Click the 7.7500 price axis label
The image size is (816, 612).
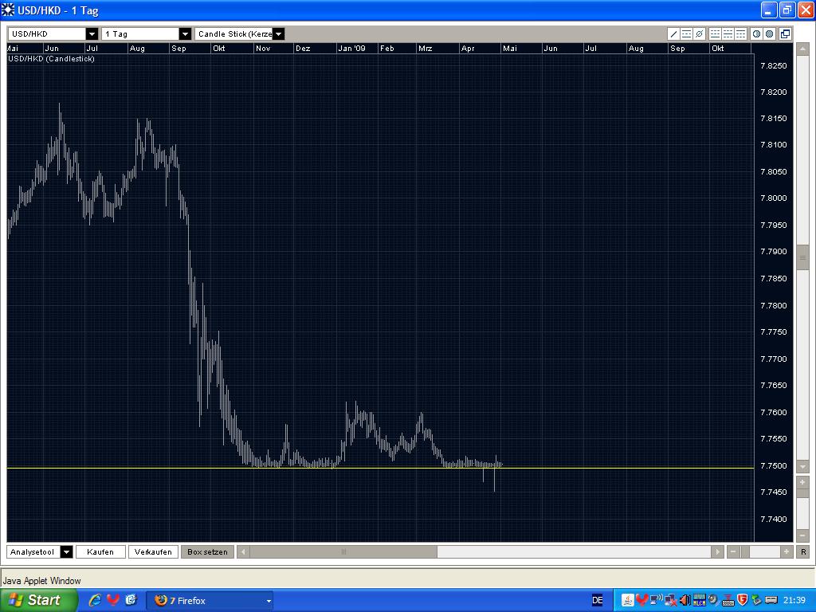[x=774, y=465]
